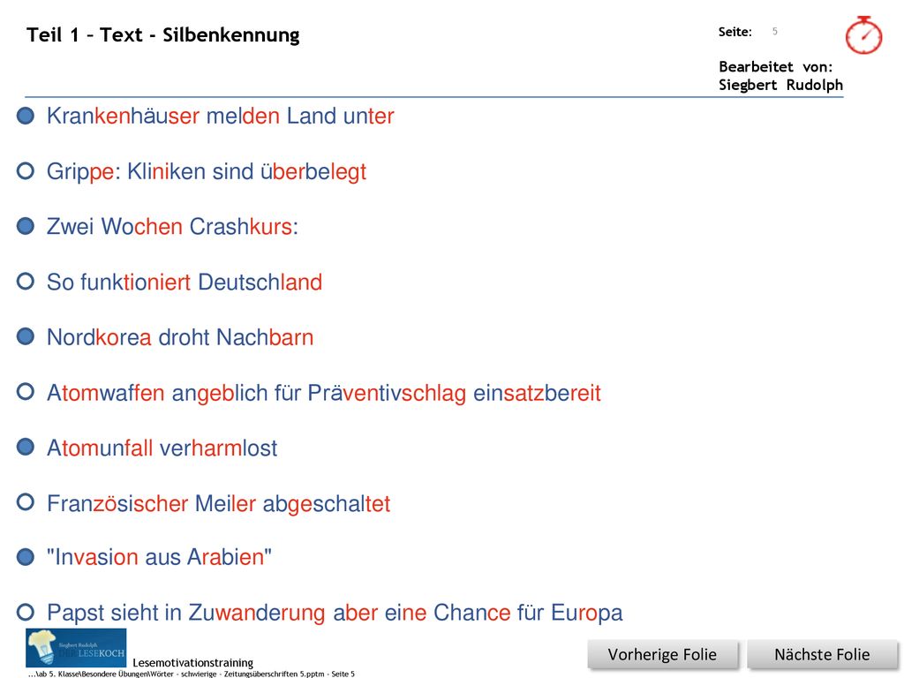This screenshot has width=904, height=678.
Task: Click hollow bullet before Atomwaffen angeblich headline
Action: coord(26,392)
